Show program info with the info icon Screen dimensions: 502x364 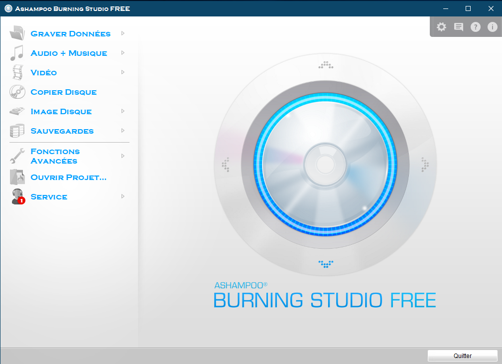[493, 27]
